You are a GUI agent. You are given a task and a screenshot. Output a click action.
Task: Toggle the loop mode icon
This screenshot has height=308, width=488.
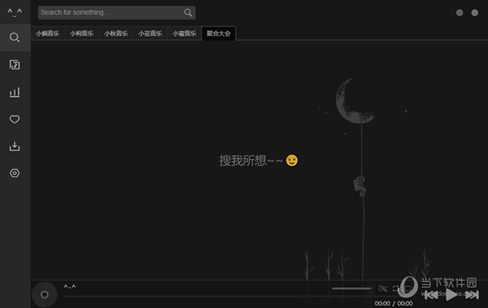pos(395,288)
